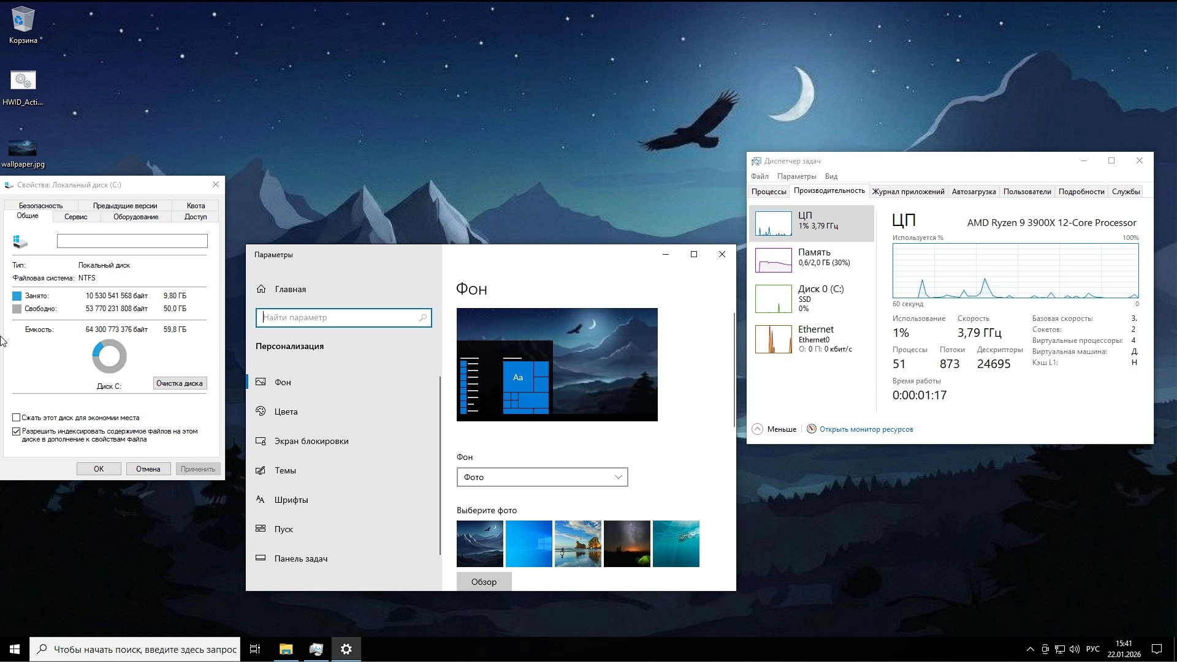The image size is (1177, 662).
Task: Uncheck allow indexing file contents checkbox
Action: pyautogui.click(x=17, y=431)
